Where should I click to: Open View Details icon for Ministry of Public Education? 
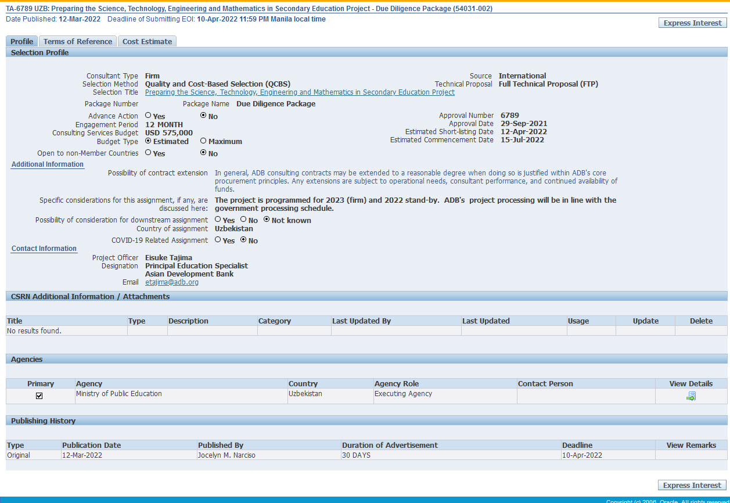click(691, 396)
